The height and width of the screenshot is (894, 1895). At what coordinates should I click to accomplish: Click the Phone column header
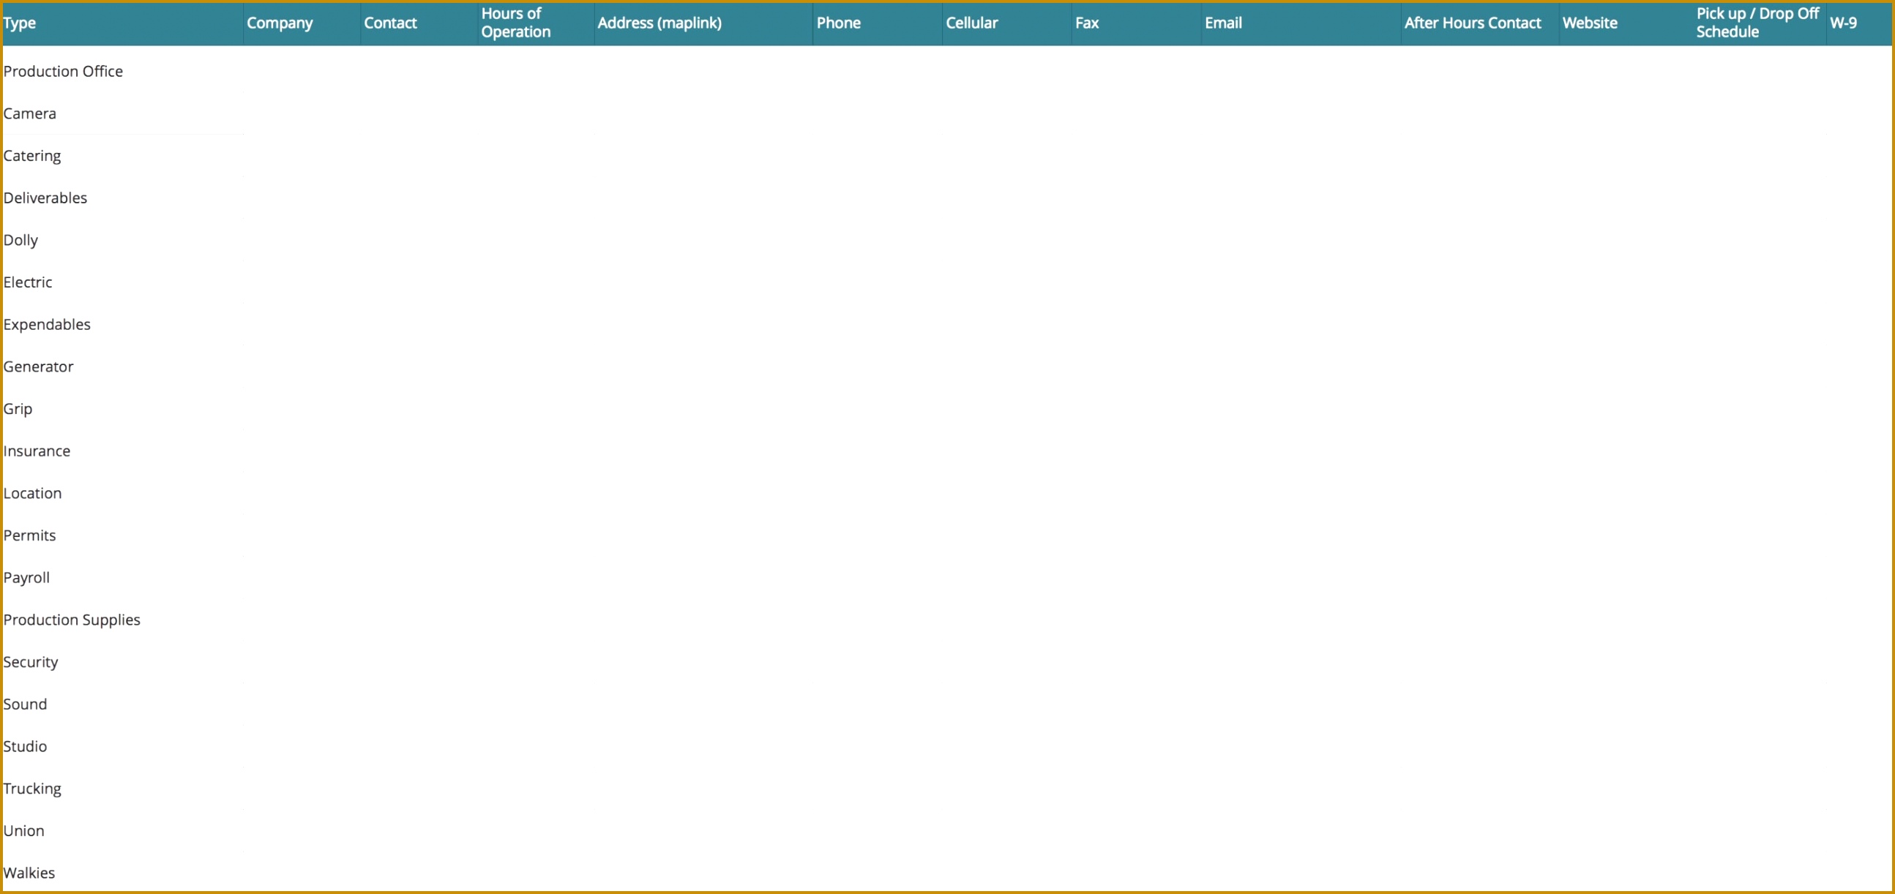click(x=839, y=23)
